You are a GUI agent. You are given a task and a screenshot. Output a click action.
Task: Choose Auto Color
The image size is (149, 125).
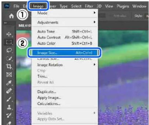click(x=65, y=43)
